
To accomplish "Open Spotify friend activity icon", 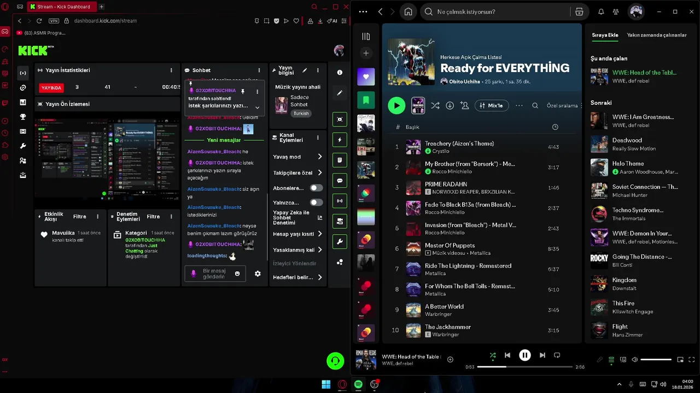I will pos(616,11).
